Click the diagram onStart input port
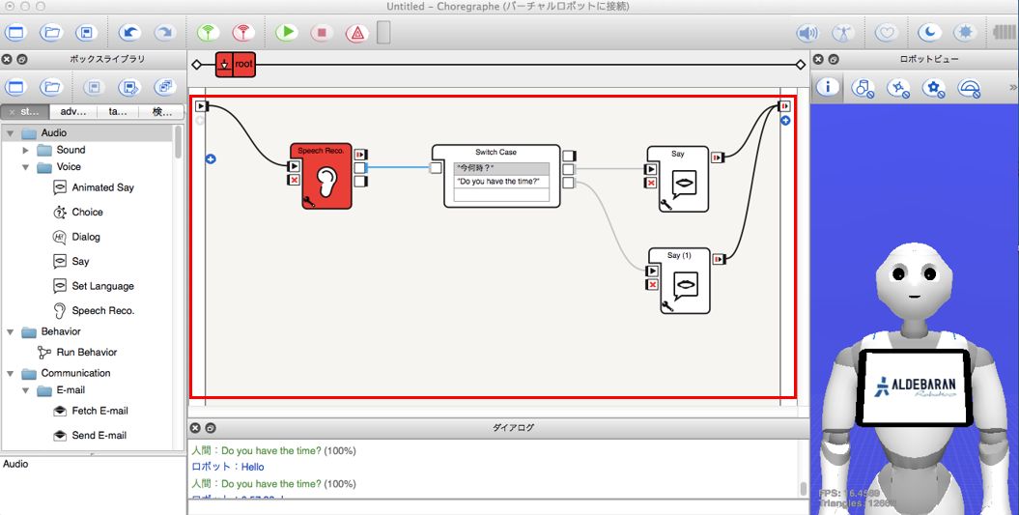Image resolution: width=1019 pixels, height=515 pixels. [202, 106]
